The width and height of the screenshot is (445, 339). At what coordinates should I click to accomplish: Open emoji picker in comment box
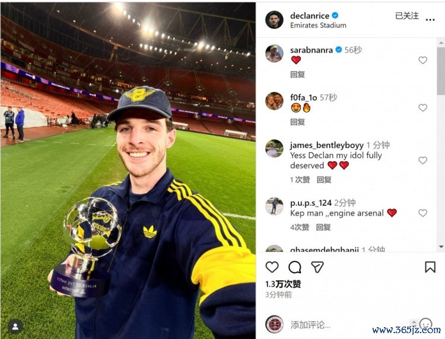click(425, 324)
